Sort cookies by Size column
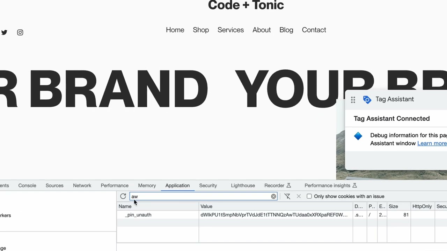 point(399,206)
